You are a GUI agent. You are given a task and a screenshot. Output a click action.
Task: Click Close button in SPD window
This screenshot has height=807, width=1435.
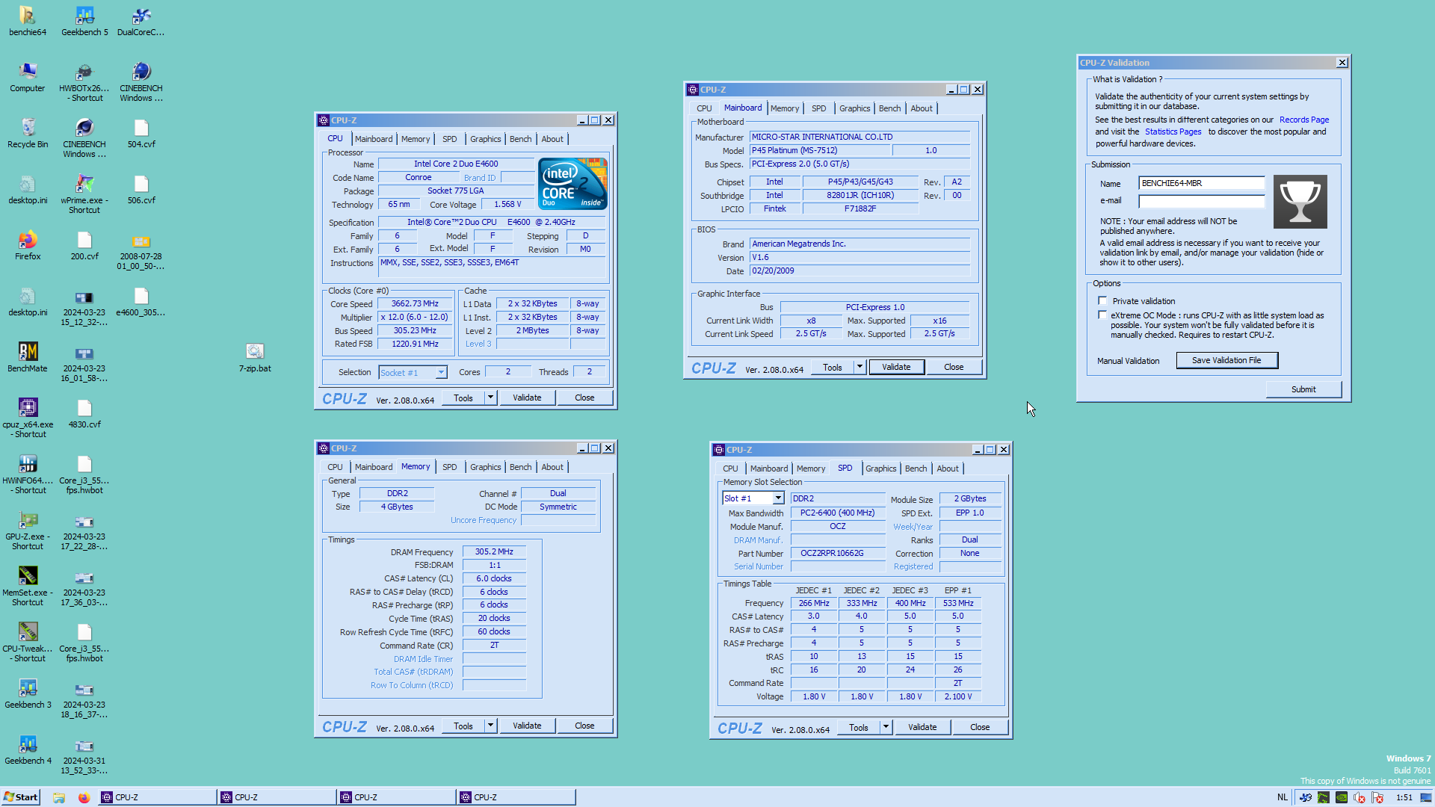pos(980,727)
